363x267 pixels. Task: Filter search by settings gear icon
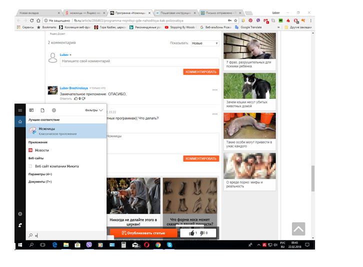pyautogui.click(x=54, y=110)
